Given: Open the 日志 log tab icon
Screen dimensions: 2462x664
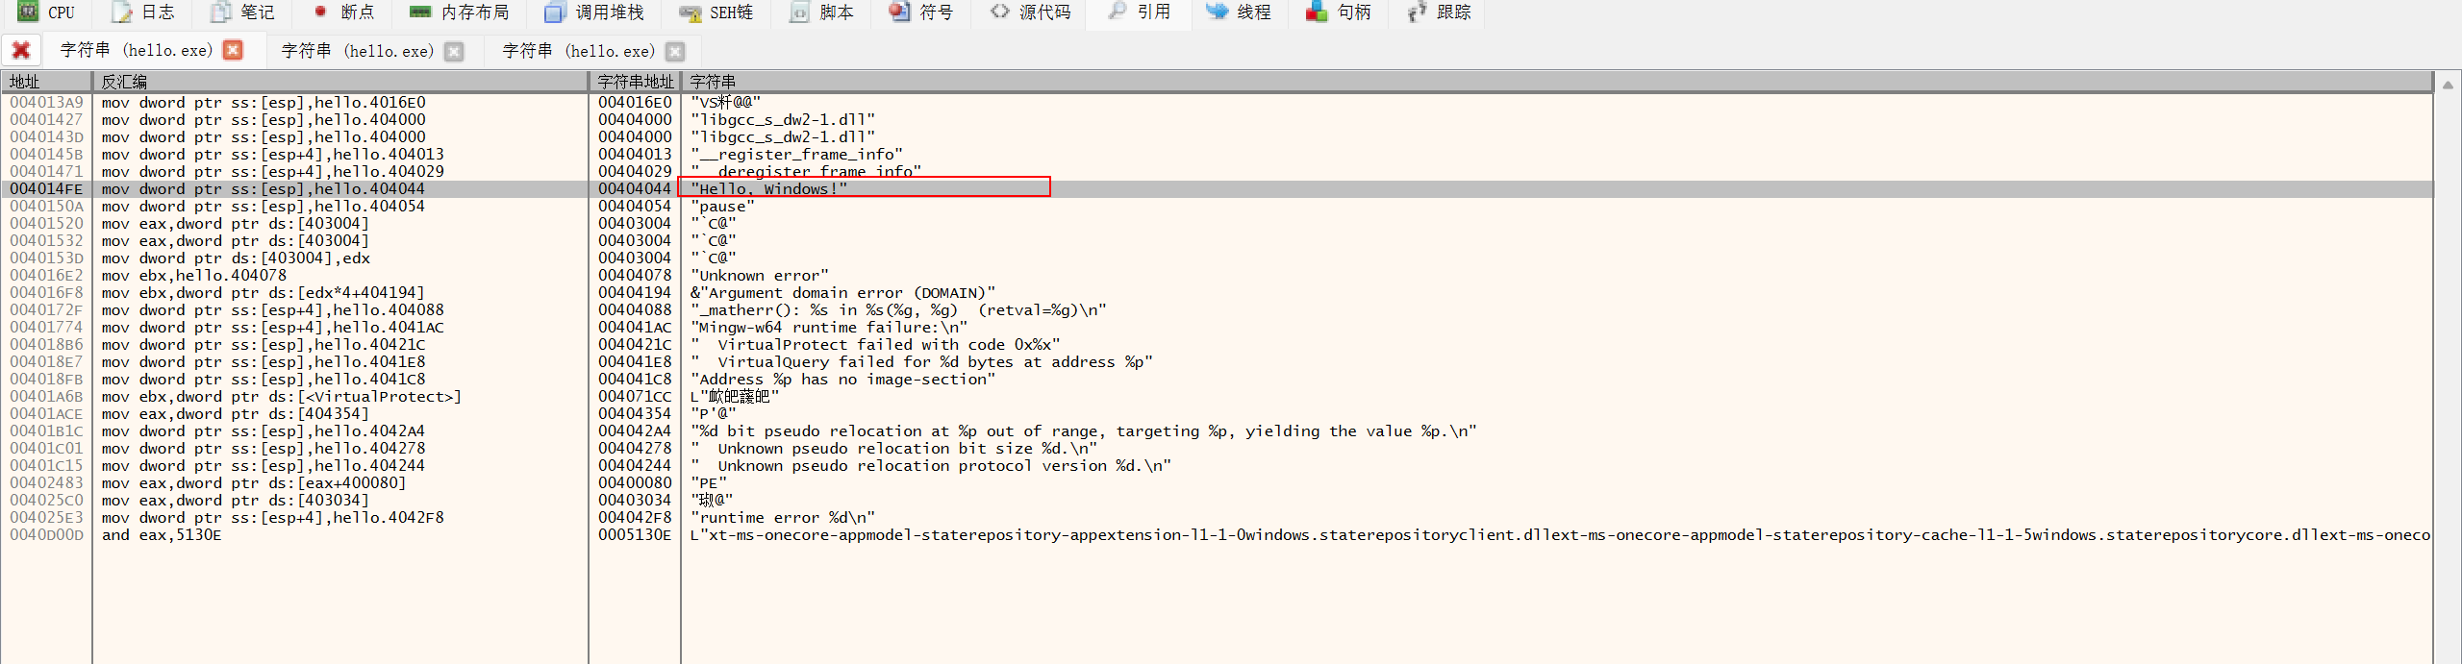Looking at the screenshot, I should tap(121, 12).
